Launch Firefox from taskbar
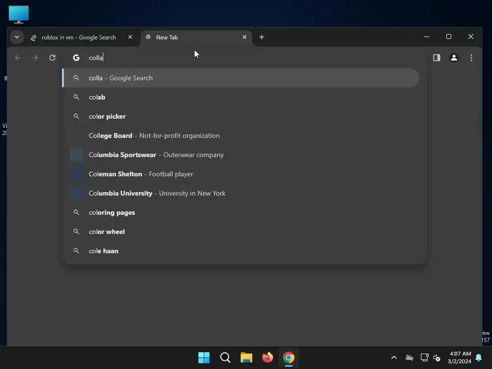This screenshot has height=369, width=492. 268,357
